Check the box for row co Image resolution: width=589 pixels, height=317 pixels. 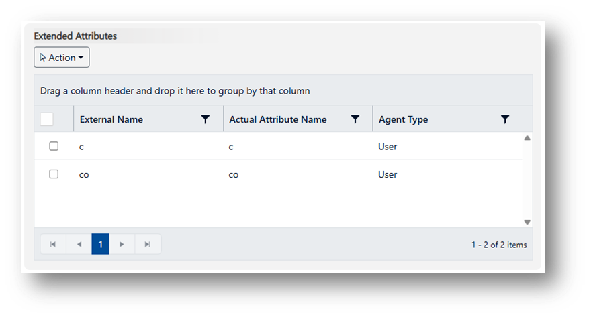tap(54, 174)
